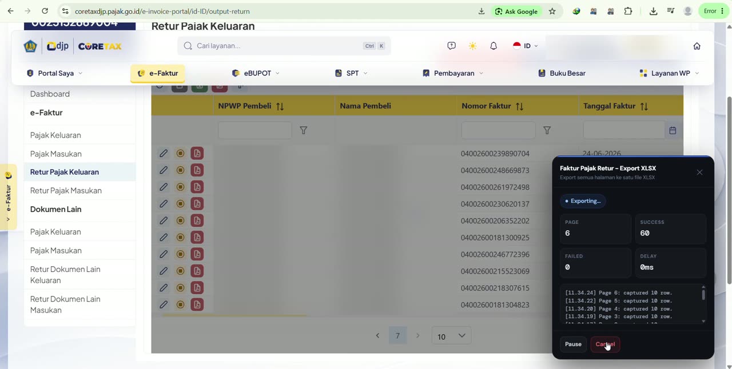Click the pencil icon for row 04002600215523069
732x369 pixels.
point(164,271)
